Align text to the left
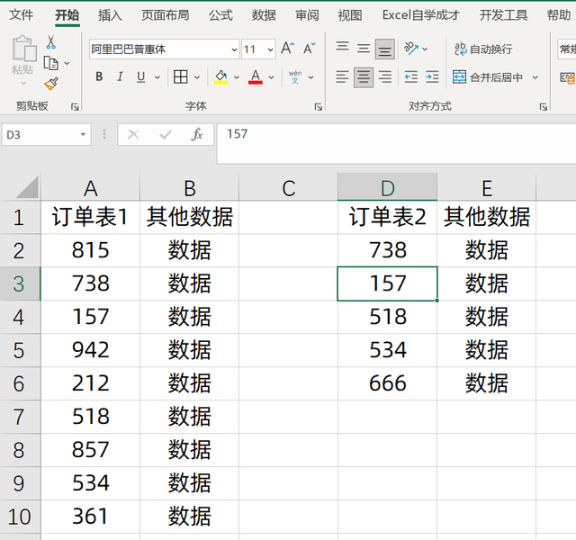Image resolution: width=576 pixels, height=540 pixels. (x=342, y=77)
